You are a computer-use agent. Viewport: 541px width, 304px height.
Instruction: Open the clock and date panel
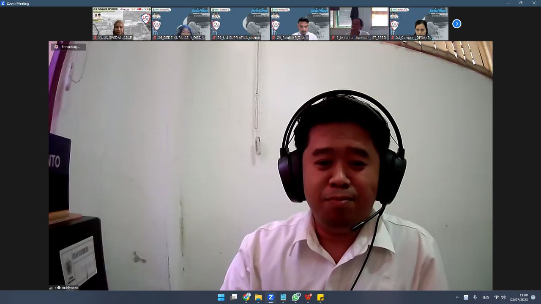(519, 297)
